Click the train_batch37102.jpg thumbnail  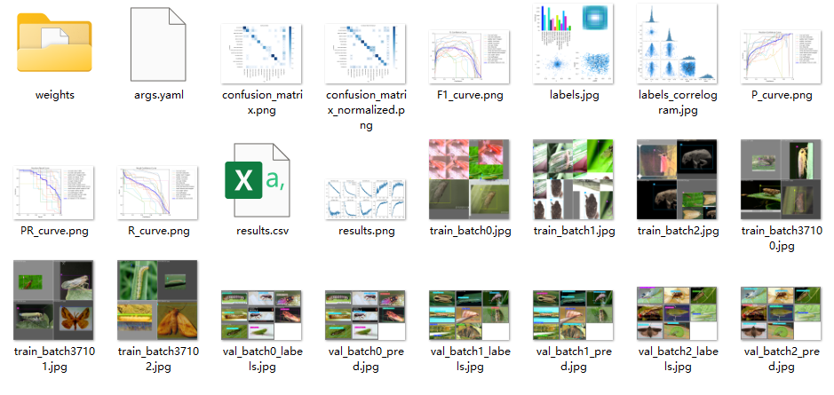(157, 300)
